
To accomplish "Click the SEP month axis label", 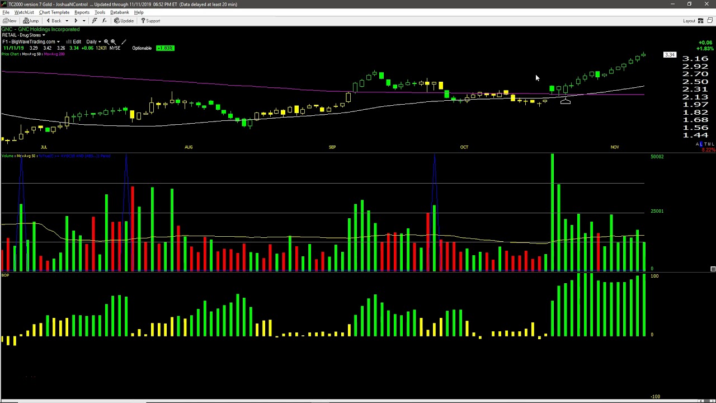I will [332, 147].
